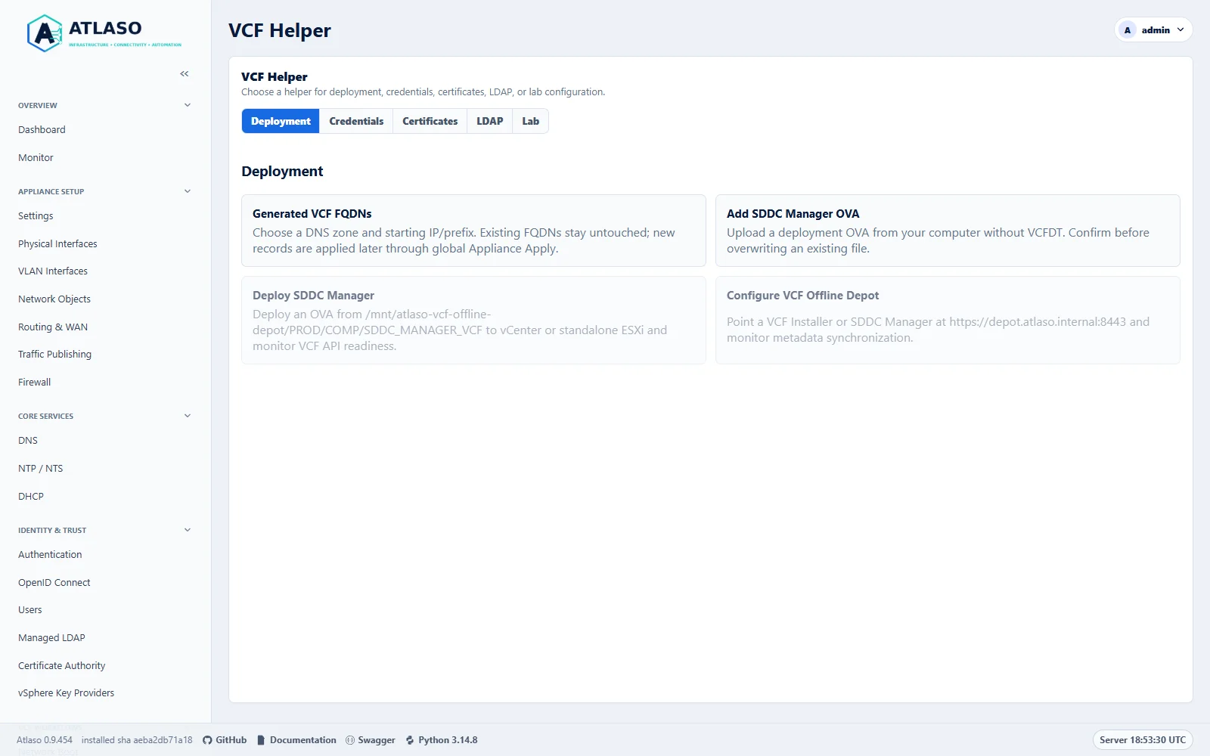
Task: Open DNS service page
Action: pyautogui.click(x=28, y=441)
